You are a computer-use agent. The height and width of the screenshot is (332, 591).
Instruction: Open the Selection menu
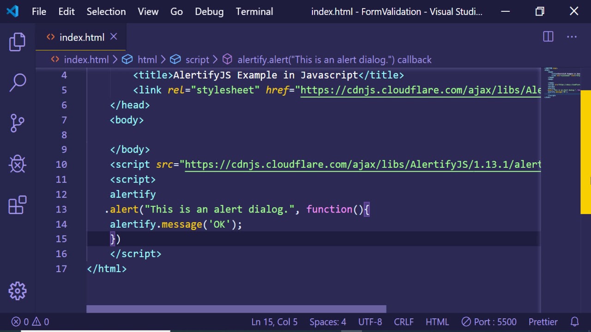pyautogui.click(x=106, y=12)
